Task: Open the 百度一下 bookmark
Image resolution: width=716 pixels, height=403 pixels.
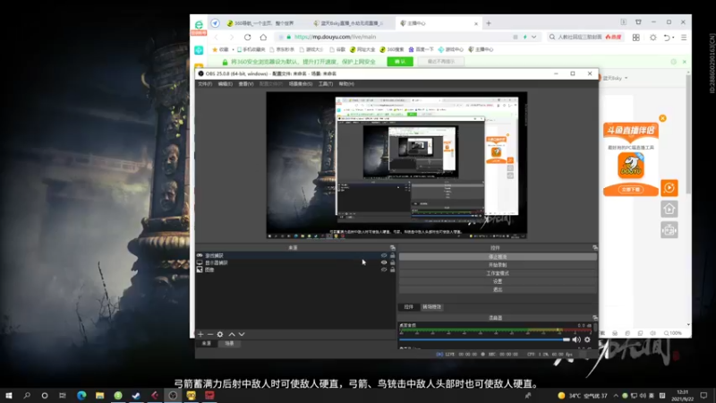Action: click(x=421, y=49)
